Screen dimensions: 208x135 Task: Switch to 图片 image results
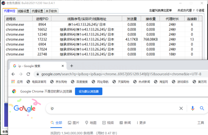click(73, 123)
